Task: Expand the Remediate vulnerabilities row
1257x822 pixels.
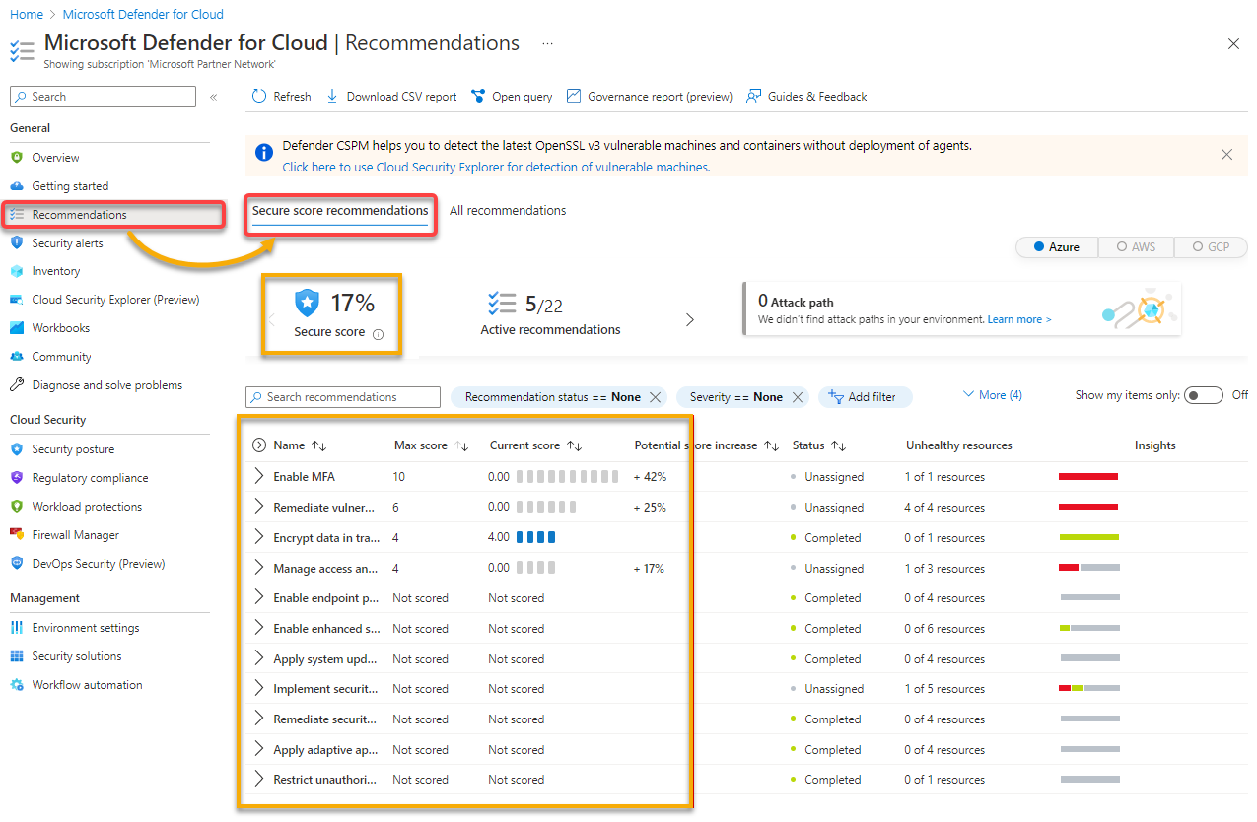Action: click(259, 508)
